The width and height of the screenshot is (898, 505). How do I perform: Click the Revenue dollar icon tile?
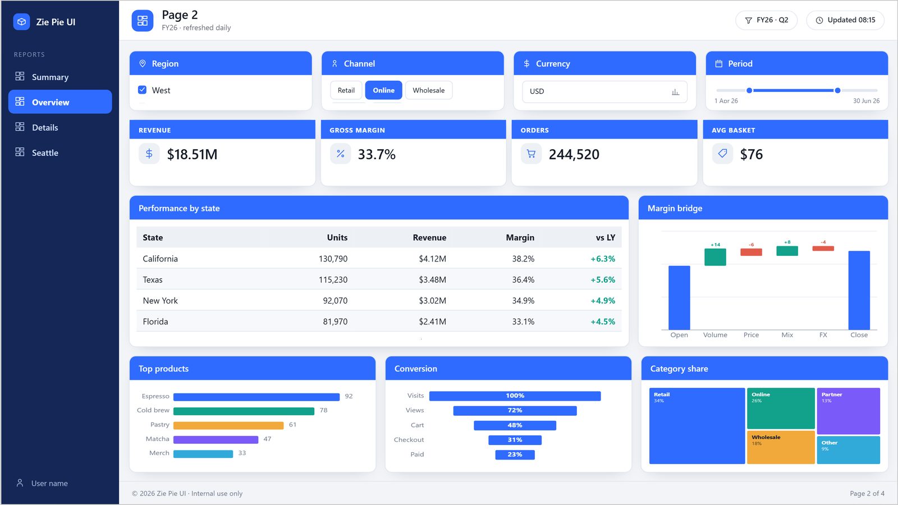(149, 154)
